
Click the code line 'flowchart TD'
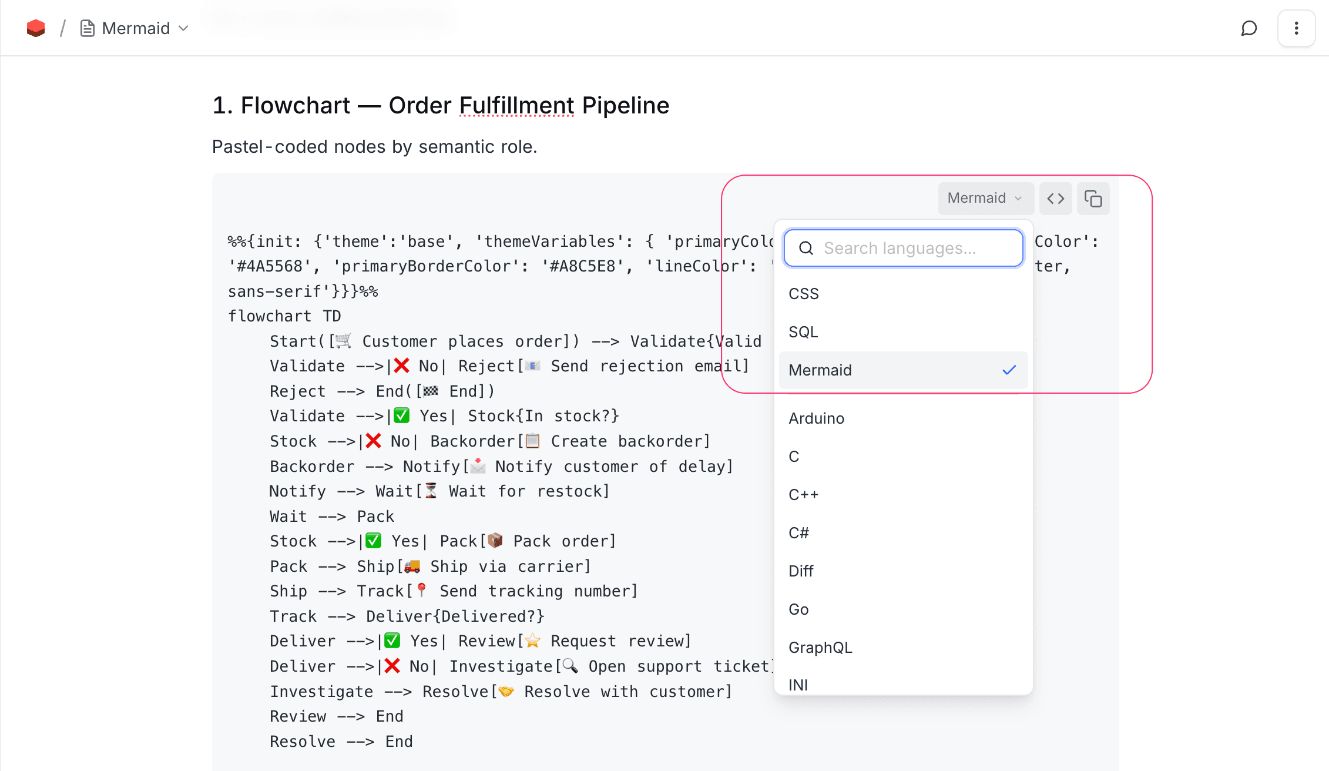coord(284,316)
